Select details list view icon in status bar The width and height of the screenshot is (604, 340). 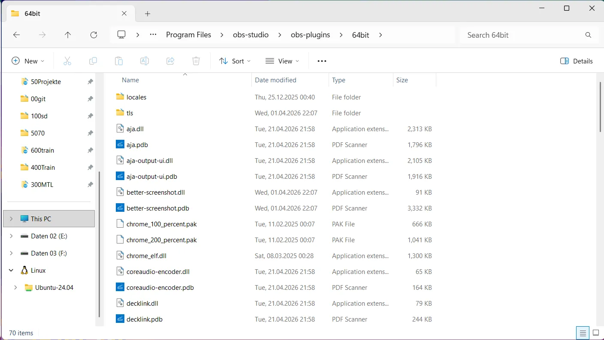(583, 333)
